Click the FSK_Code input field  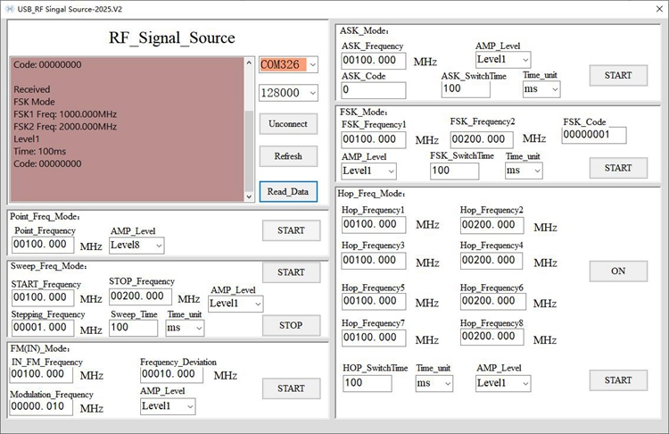coord(594,135)
